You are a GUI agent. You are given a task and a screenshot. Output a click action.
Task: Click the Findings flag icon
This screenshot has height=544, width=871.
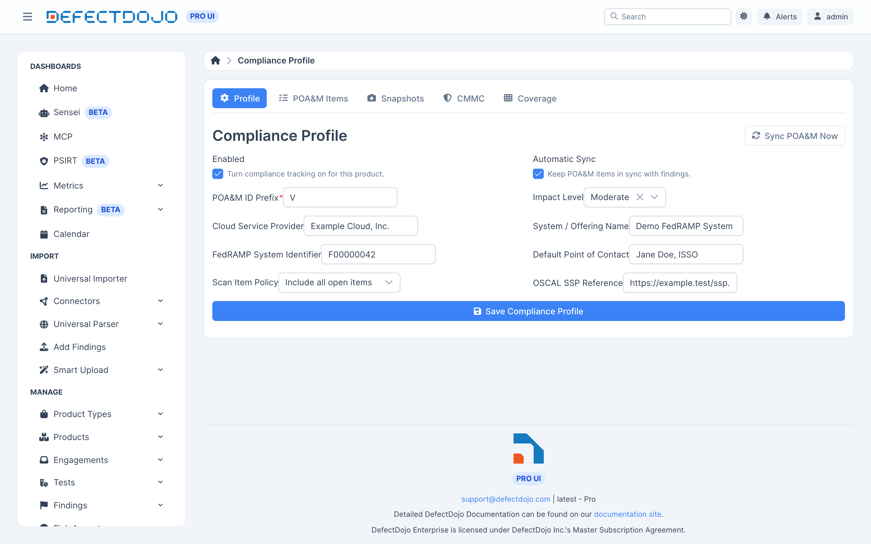click(x=44, y=505)
